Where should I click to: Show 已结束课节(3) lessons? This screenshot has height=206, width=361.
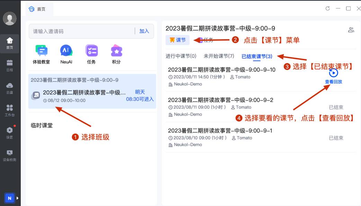257,56
